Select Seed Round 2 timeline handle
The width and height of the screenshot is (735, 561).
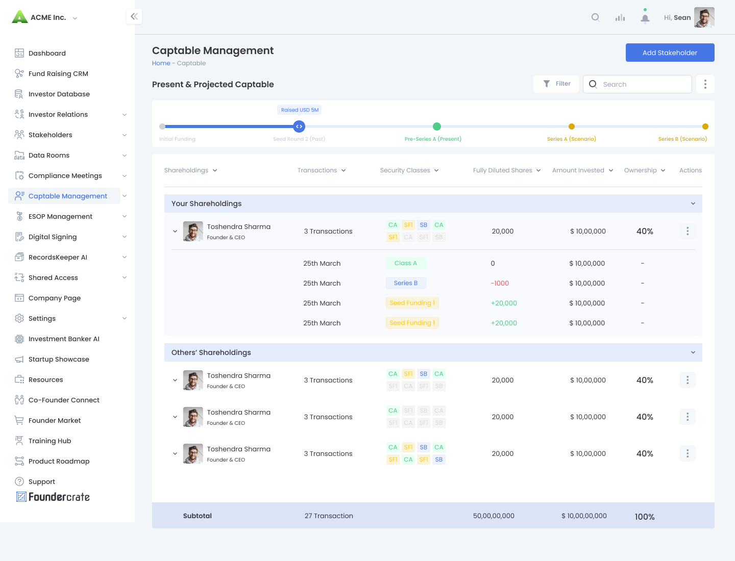(x=299, y=126)
